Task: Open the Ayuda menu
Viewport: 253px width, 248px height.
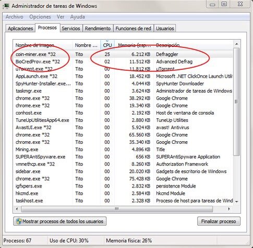Action: (x=78, y=17)
